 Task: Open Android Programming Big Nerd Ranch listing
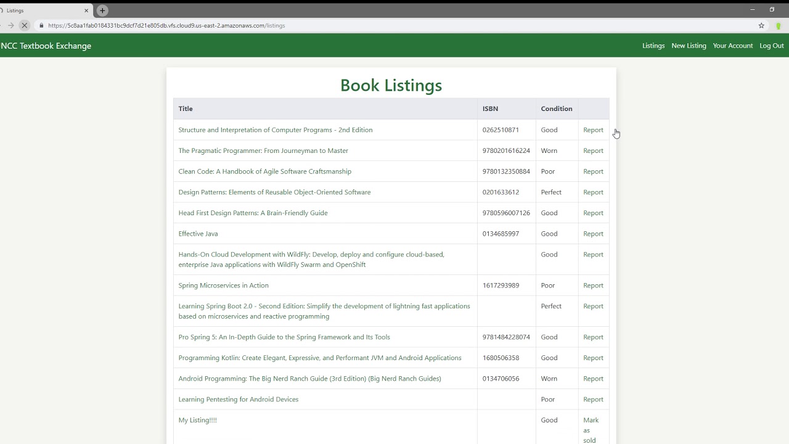[x=309, y=379]
